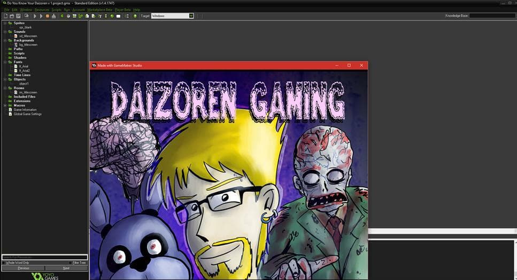This screenshot has height=280, width=517.
Task: Select ft_Arial font in the tree
Action: 24,67
